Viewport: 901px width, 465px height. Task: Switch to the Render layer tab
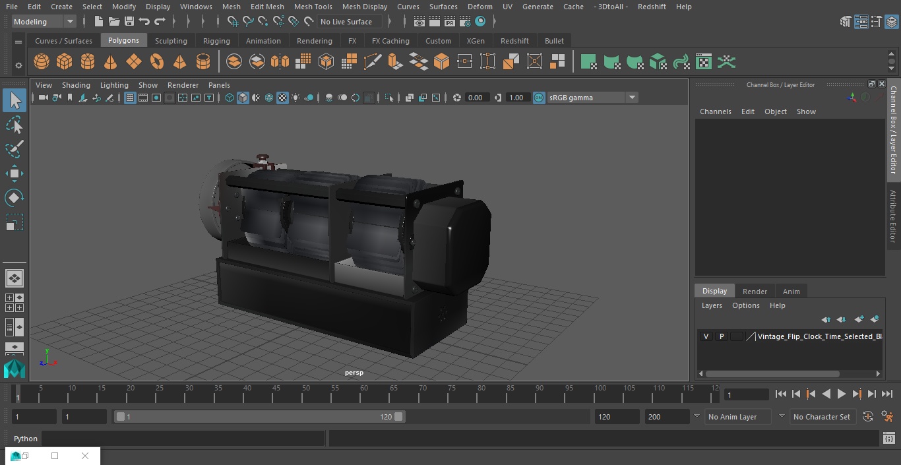[755, 292]
